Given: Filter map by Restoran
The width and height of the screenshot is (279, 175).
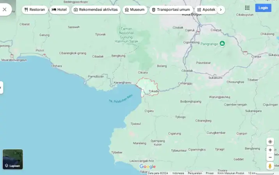Looking at the screenshot, I should (x=35, y=9).
